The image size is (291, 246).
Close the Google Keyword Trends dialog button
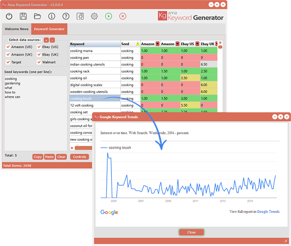coord(191,232)
